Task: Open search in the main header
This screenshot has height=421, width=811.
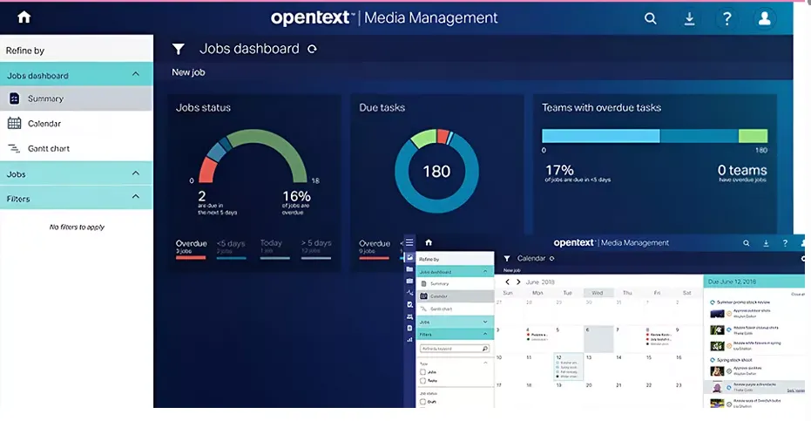Action: point(650,18)
